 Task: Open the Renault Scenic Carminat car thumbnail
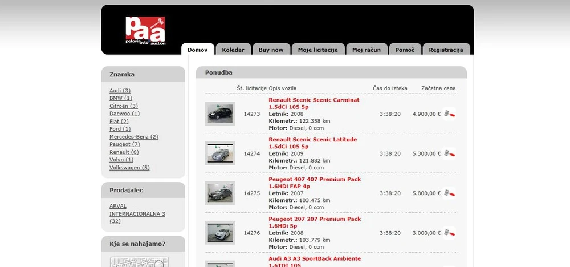219,114
